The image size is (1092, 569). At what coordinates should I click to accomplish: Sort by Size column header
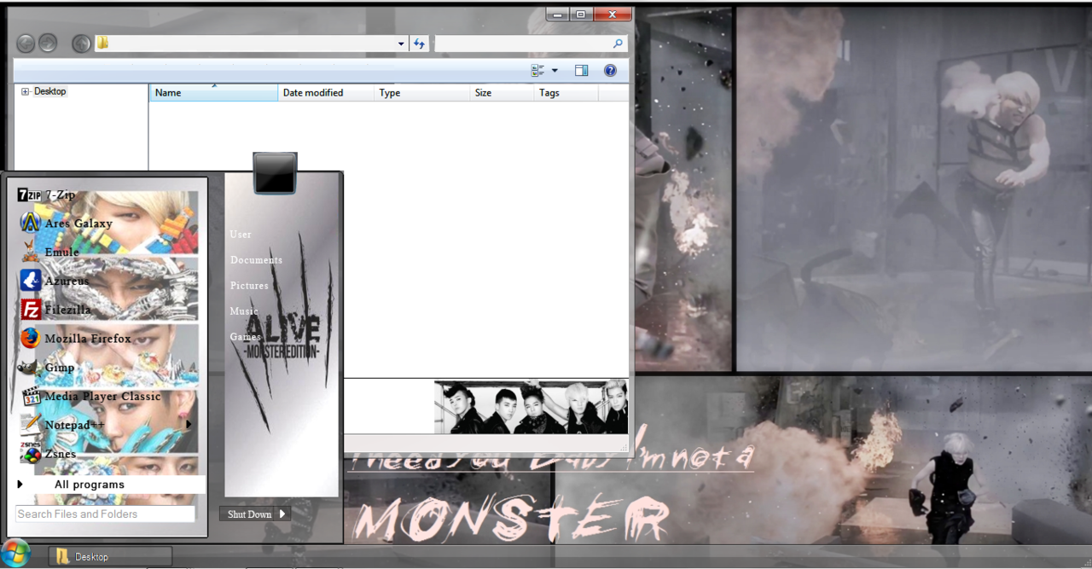(x=502, y=93)
